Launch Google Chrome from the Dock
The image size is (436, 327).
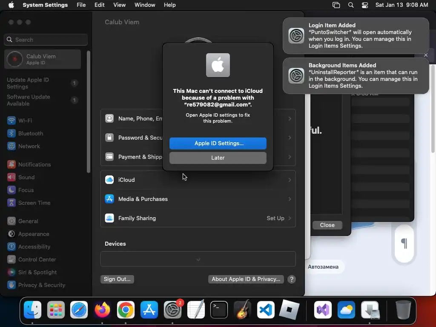pyautogui.click(x=126, y=310)
